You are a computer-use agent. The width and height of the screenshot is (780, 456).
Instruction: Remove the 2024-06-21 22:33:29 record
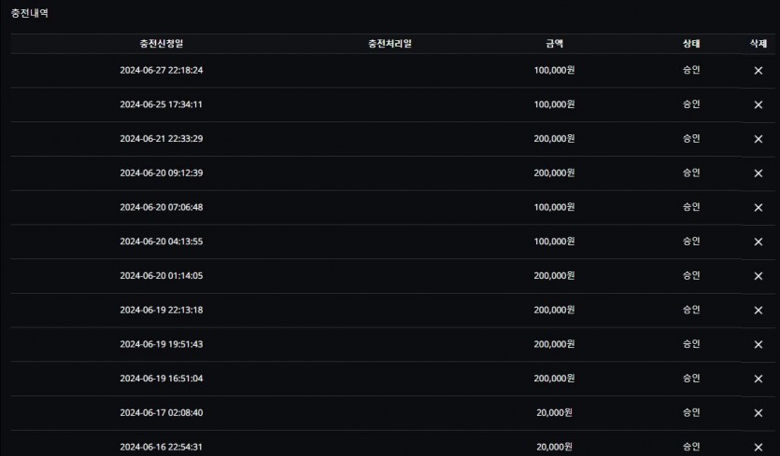(759, 139)
